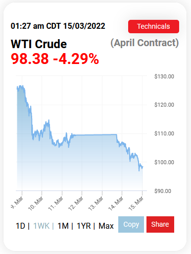The width and height of the screenshot is (191, 254).
Task: Switch to the 1WK chart range
Action: click(42, 226)
